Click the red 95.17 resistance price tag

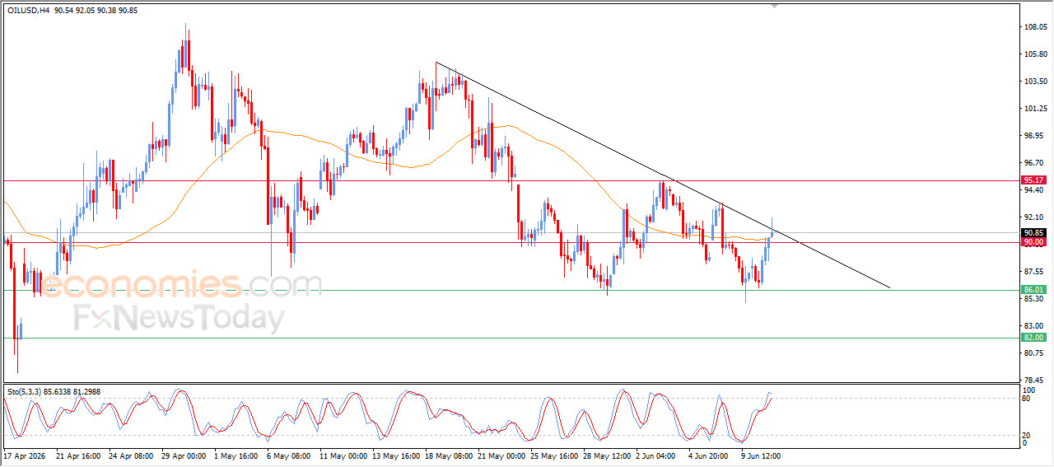coord(1033,180)
